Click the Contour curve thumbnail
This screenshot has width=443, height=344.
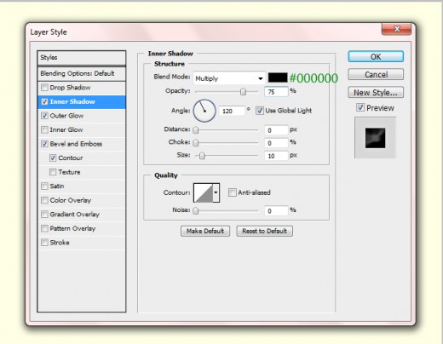[203, 192]
